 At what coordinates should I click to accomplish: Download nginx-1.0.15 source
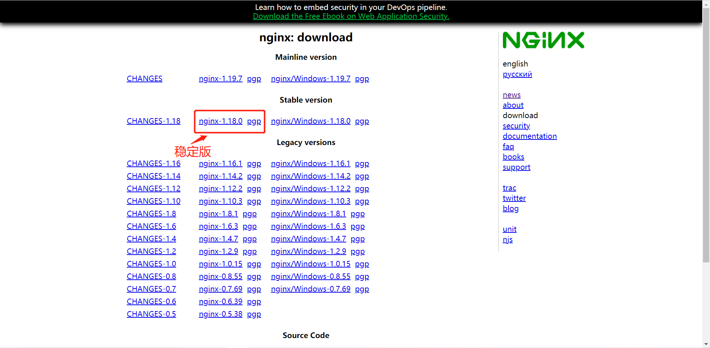220,264
